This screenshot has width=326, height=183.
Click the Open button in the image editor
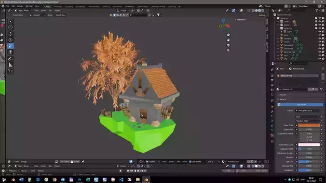click(75, 162)
